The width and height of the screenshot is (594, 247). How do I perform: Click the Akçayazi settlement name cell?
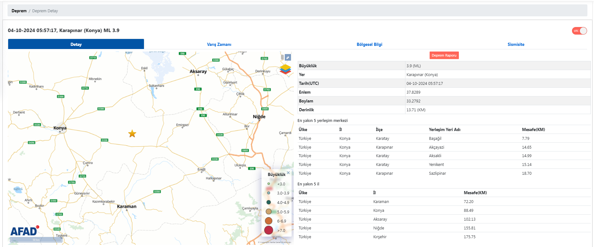tap(437, 147)
